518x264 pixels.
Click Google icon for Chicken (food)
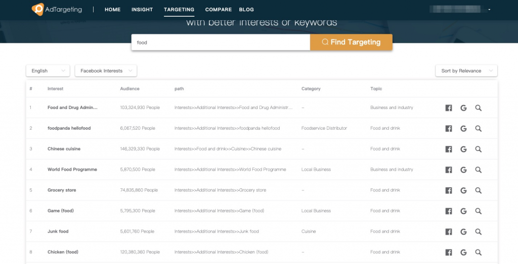(x=463, y=252)
